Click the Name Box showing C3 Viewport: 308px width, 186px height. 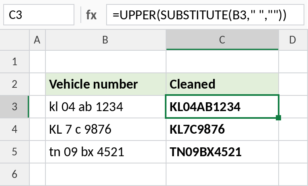point(39,15)
